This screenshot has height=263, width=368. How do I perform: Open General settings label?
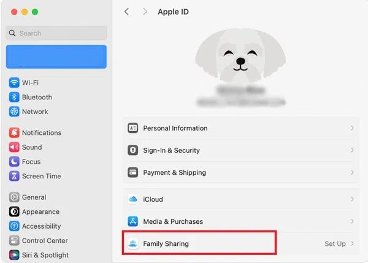click(x=34, y=197)
